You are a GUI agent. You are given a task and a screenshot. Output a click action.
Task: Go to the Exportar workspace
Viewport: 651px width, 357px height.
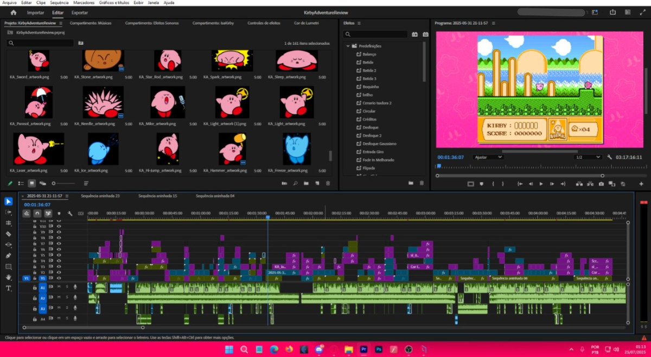80,12
